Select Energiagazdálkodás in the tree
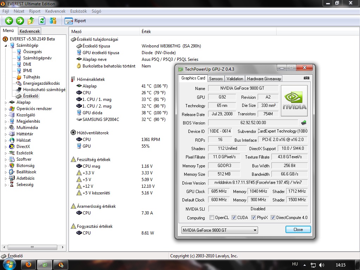Viewport: 360px width, 270px height. [x=41, y=83]
